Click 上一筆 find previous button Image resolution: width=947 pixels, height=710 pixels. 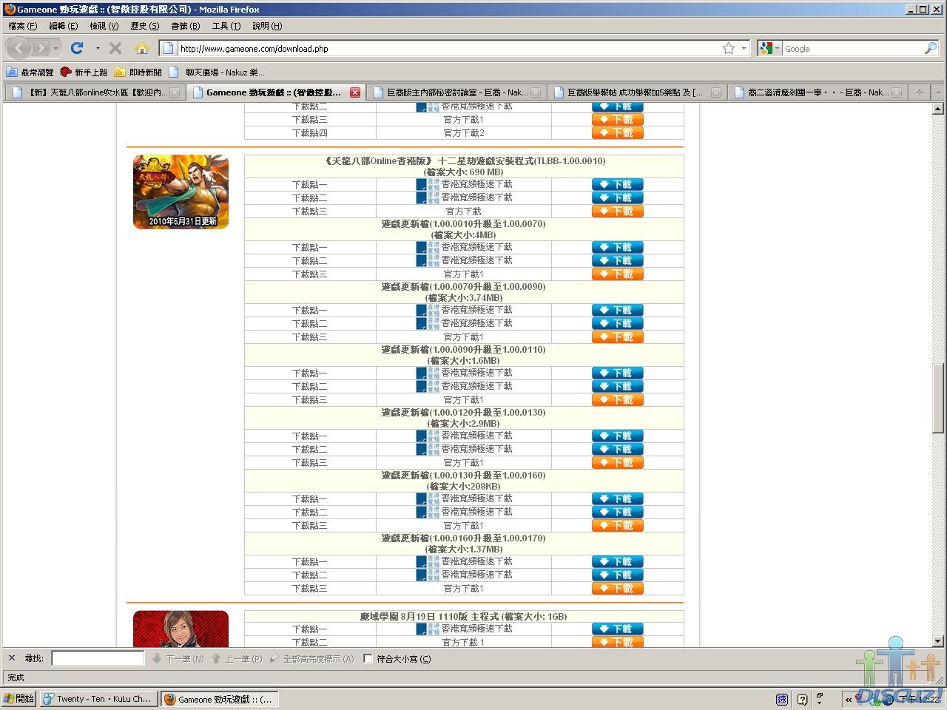click(x=237, y=658)
